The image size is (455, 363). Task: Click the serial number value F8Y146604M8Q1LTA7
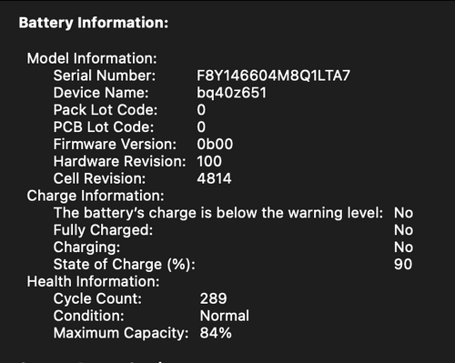click(x=273, y=76)
